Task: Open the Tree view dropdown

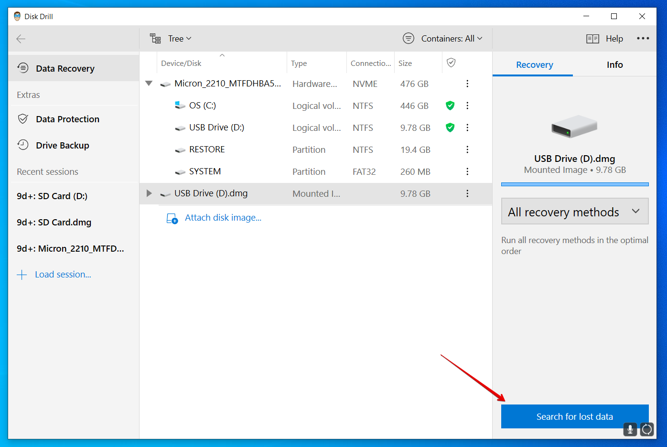Action: (x=180, y=39)
